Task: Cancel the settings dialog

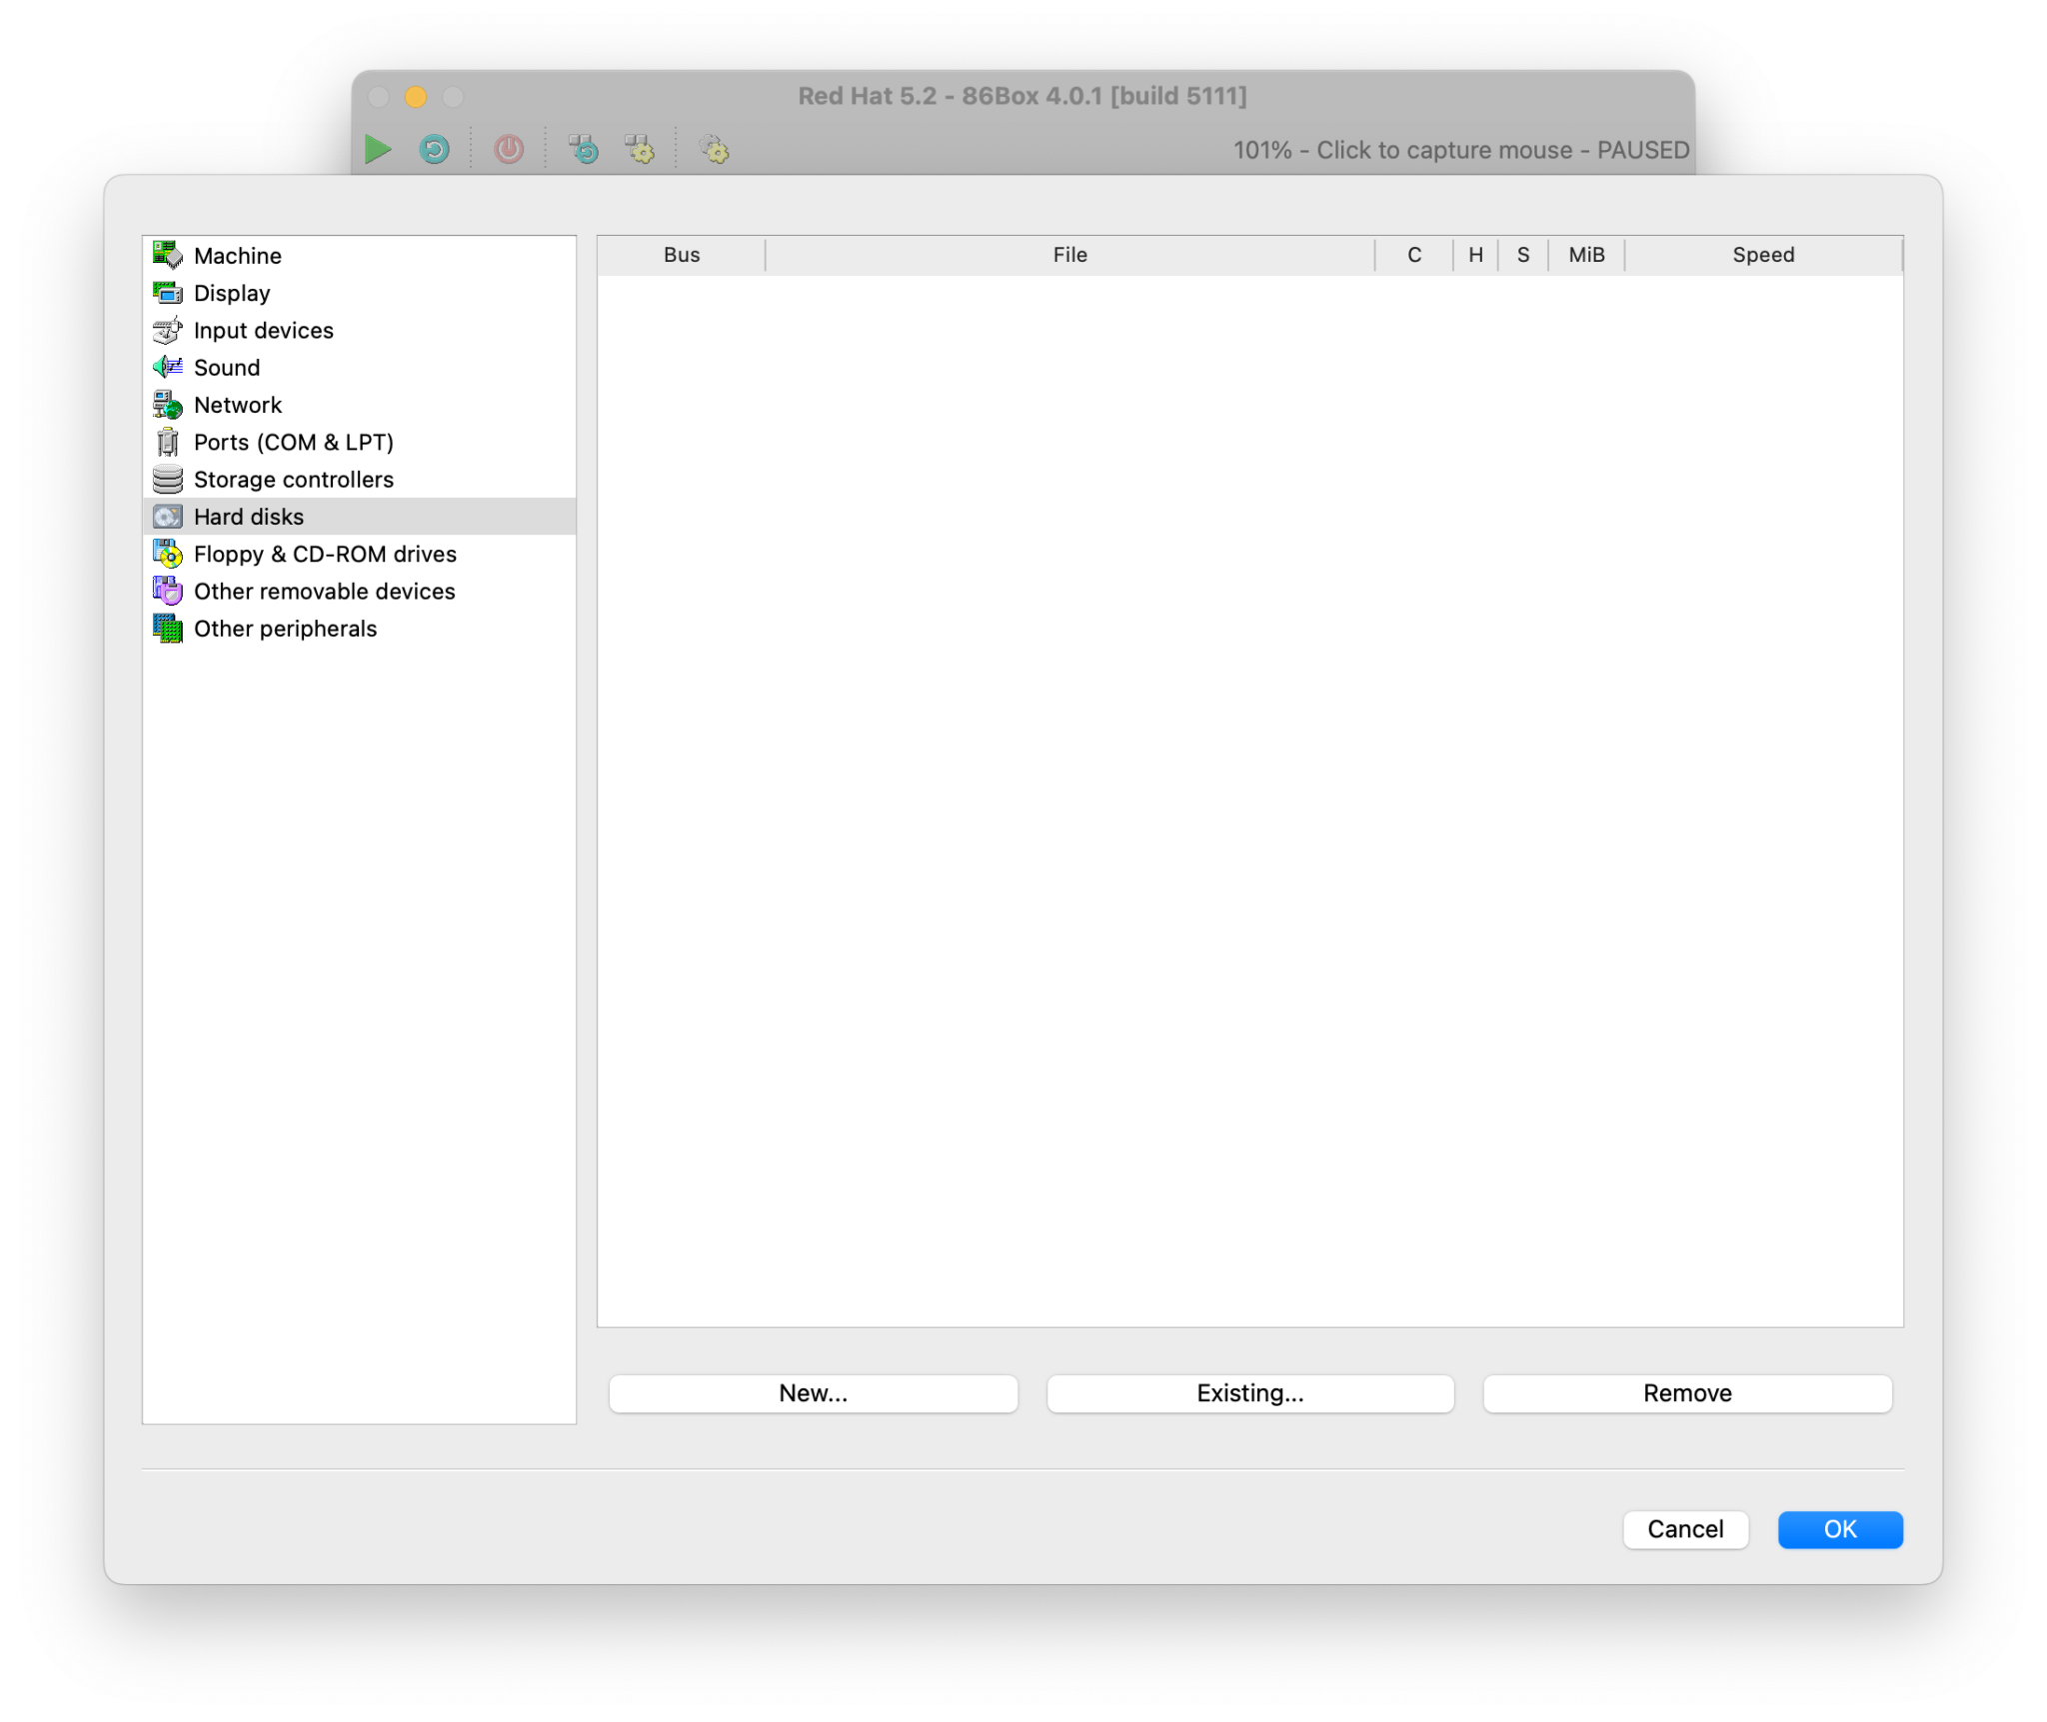Action: [x=1684, y=1529]
